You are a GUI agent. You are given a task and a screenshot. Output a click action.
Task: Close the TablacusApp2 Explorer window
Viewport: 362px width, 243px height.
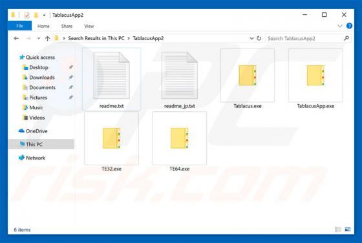point(344,14)
